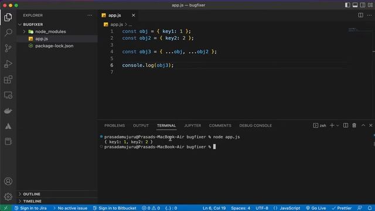Open editor More Actions menu
The width and height of the screenshot is (375, 211).
pos(370,15)
